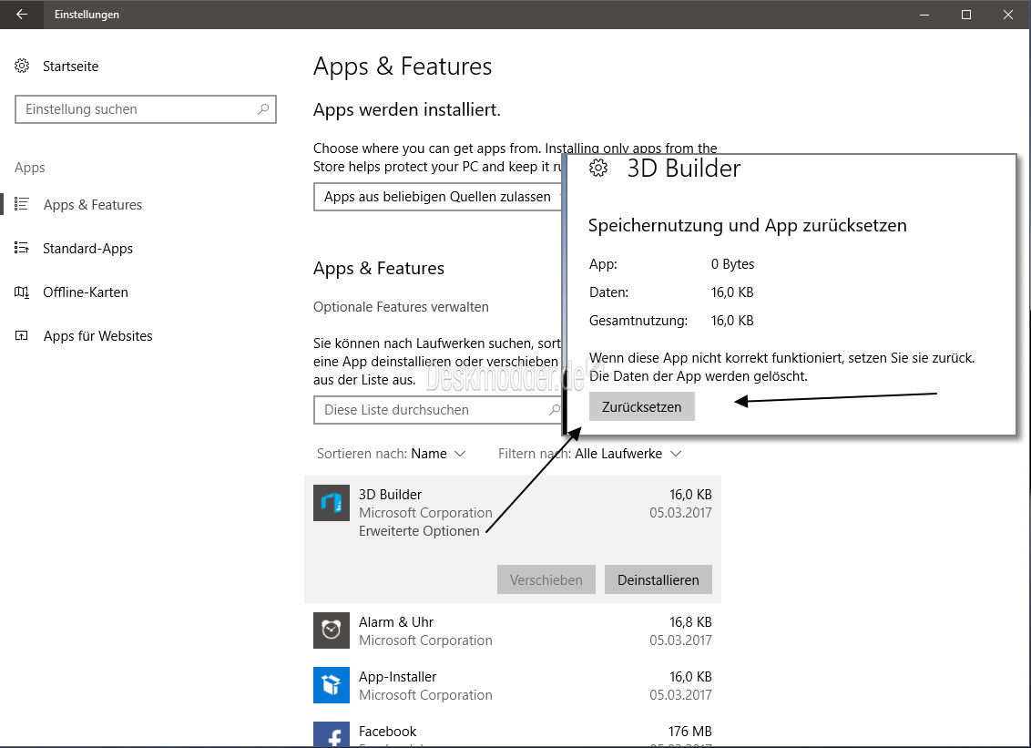Click the magnifier in Einstellung suchen box
The width and height of the screenshot is (1031, 748).
point(263,109)
